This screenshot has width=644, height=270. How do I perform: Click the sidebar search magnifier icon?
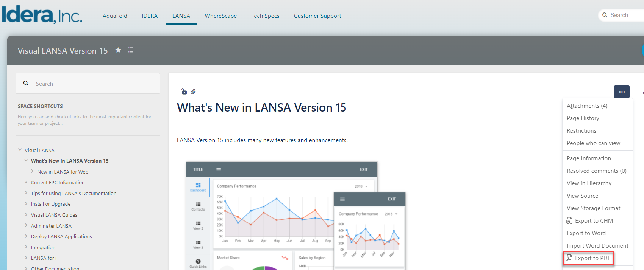pos(26,83)
